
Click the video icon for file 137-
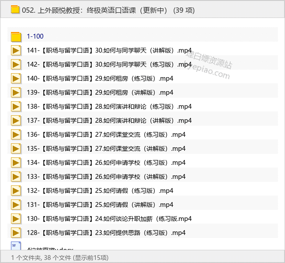16,121
